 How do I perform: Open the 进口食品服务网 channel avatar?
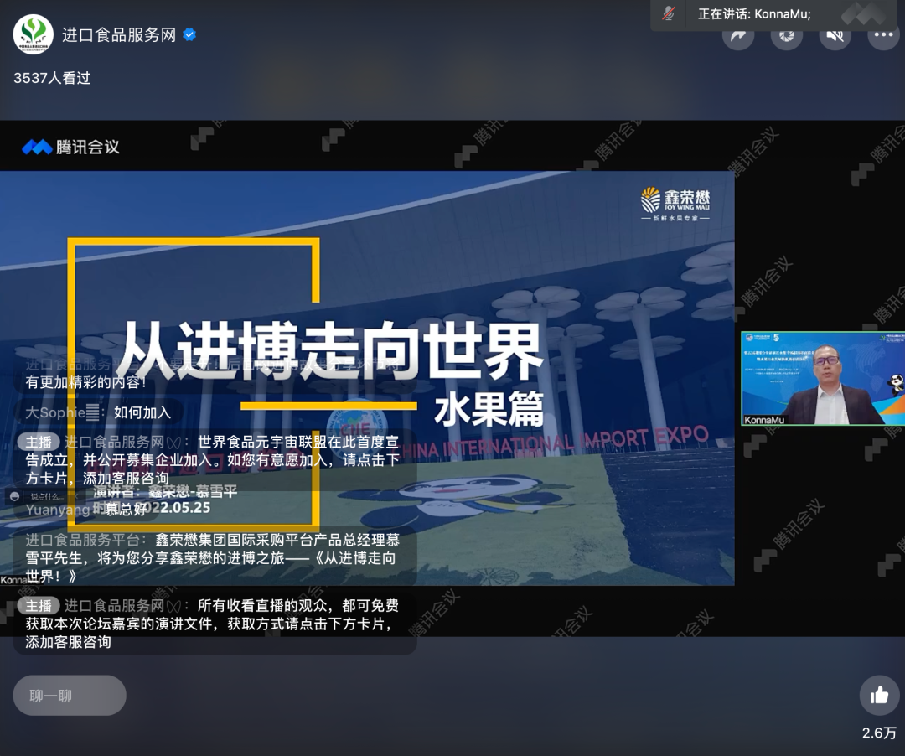pyautogui.click(x=34, y=34)
